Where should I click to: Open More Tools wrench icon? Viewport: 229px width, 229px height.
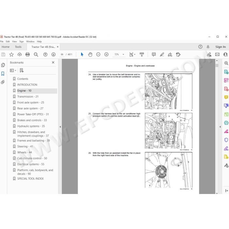(x=226, y=166)
